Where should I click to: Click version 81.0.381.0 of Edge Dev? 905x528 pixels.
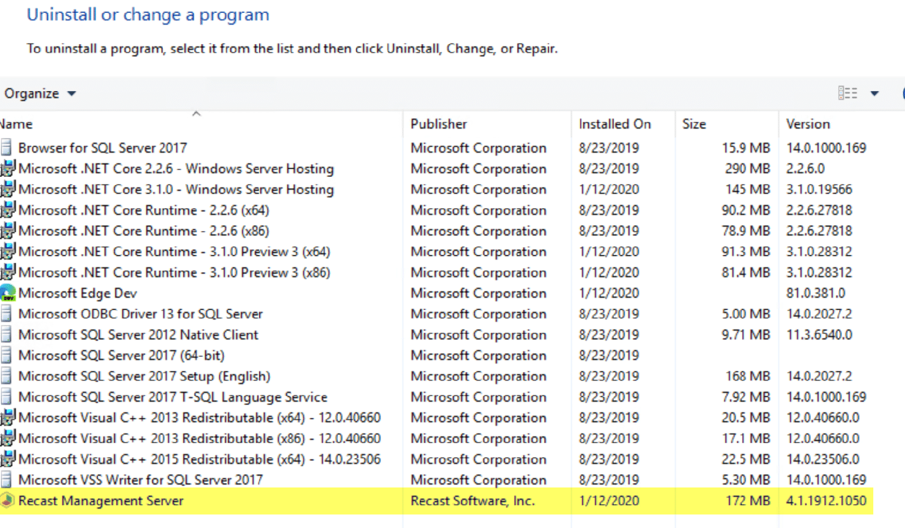coord(816,293)
